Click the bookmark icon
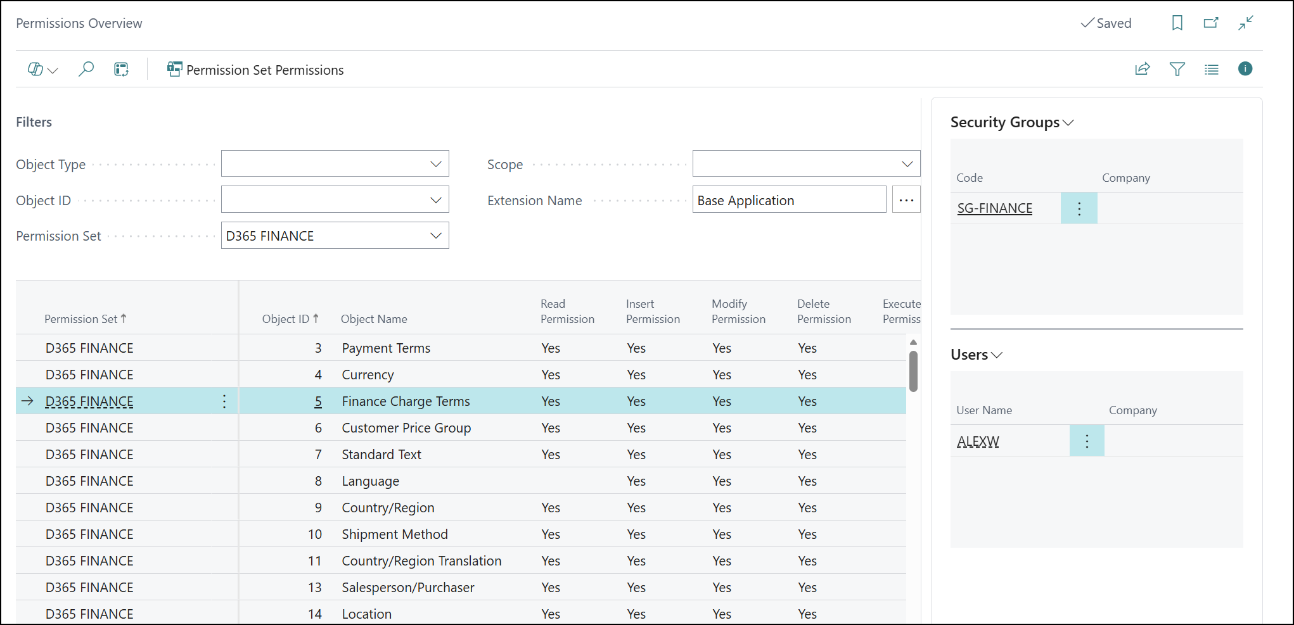 1177,23
